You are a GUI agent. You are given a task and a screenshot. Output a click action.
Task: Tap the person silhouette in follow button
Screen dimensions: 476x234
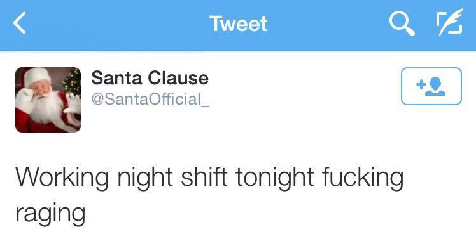pyautogui.click(x=436, y=86)
